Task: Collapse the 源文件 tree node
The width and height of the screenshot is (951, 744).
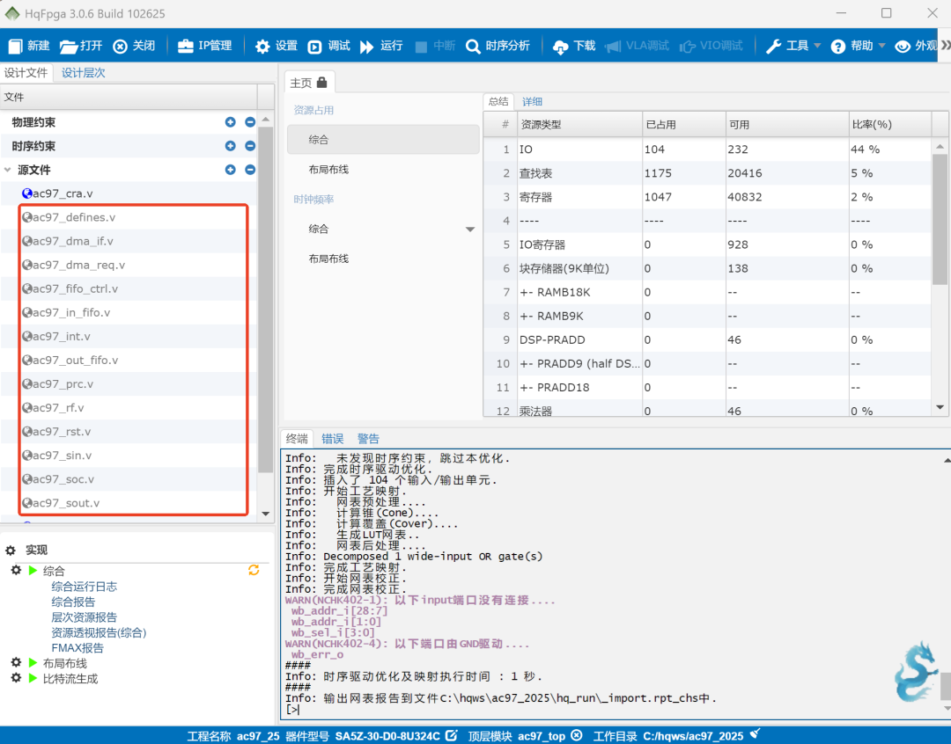Action: coord(8,170)
